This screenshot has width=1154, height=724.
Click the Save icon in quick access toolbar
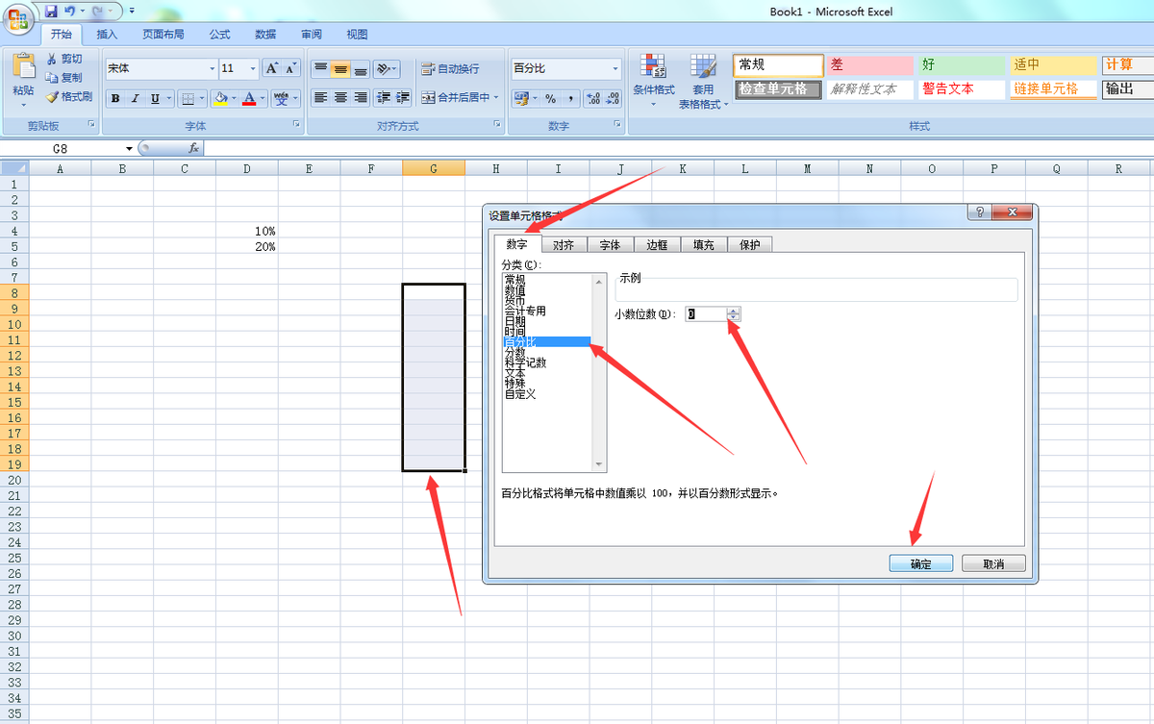tap(51, 12)
